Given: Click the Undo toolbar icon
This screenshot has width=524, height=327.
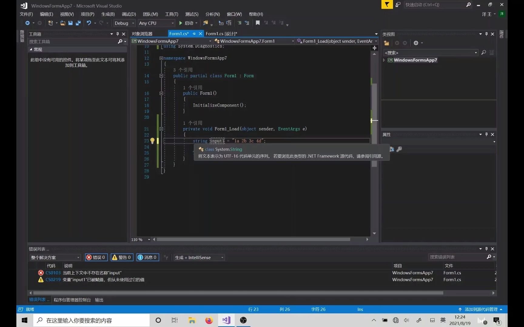Looking at the screenshot, I should pyautogui.click(x=89, y=23).
